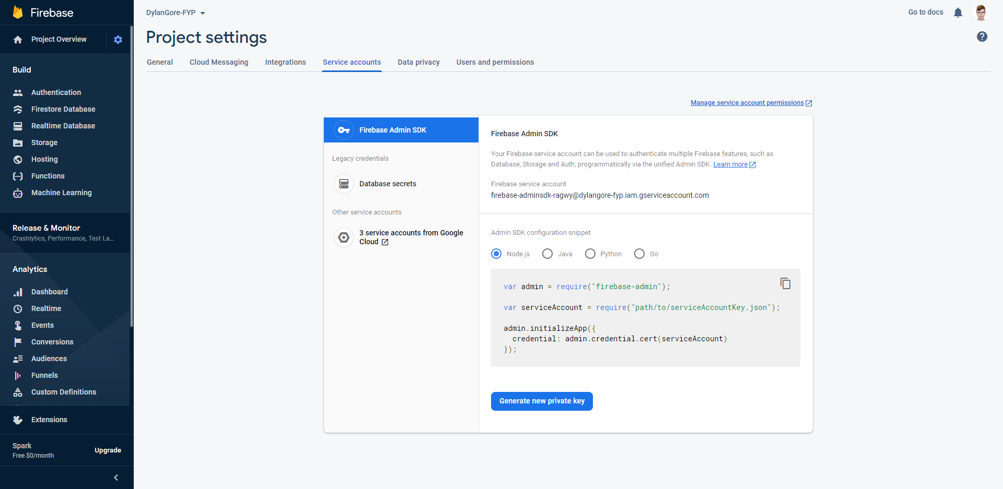The image size is (1003, 489).
Task: Switch to the Cloud Messaging tab
Action: pyautogui.click(x=219, y=62)
